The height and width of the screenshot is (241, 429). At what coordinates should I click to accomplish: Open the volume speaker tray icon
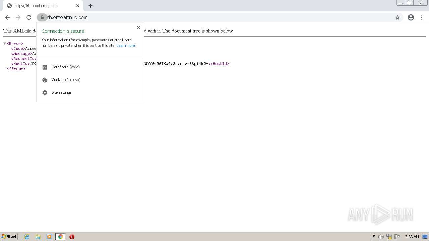pos(381,237)
